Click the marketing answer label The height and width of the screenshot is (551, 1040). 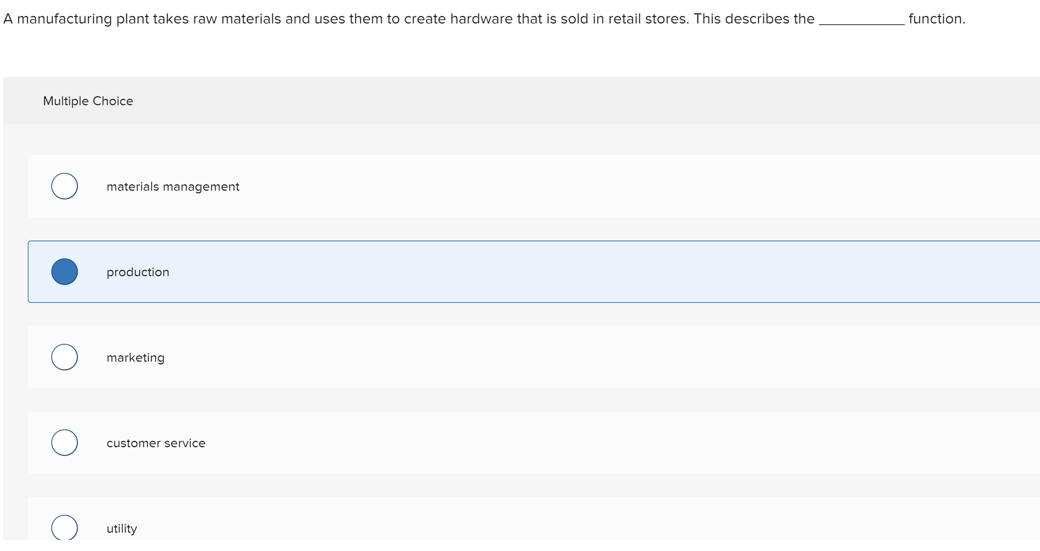tap(136, 357)
